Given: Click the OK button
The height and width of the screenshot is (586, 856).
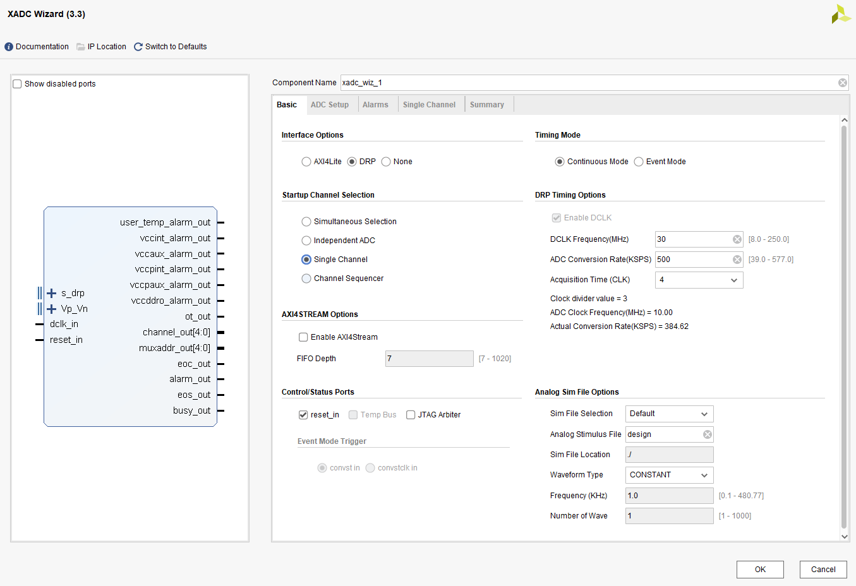Looking at the screenshot, I should [760, 570].
